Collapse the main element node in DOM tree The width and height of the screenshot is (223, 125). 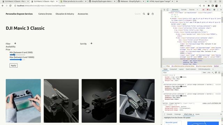coord(169,12)
